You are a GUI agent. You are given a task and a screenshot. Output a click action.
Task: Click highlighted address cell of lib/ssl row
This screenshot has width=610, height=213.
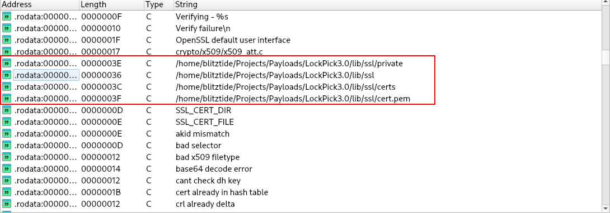(46, 75)
